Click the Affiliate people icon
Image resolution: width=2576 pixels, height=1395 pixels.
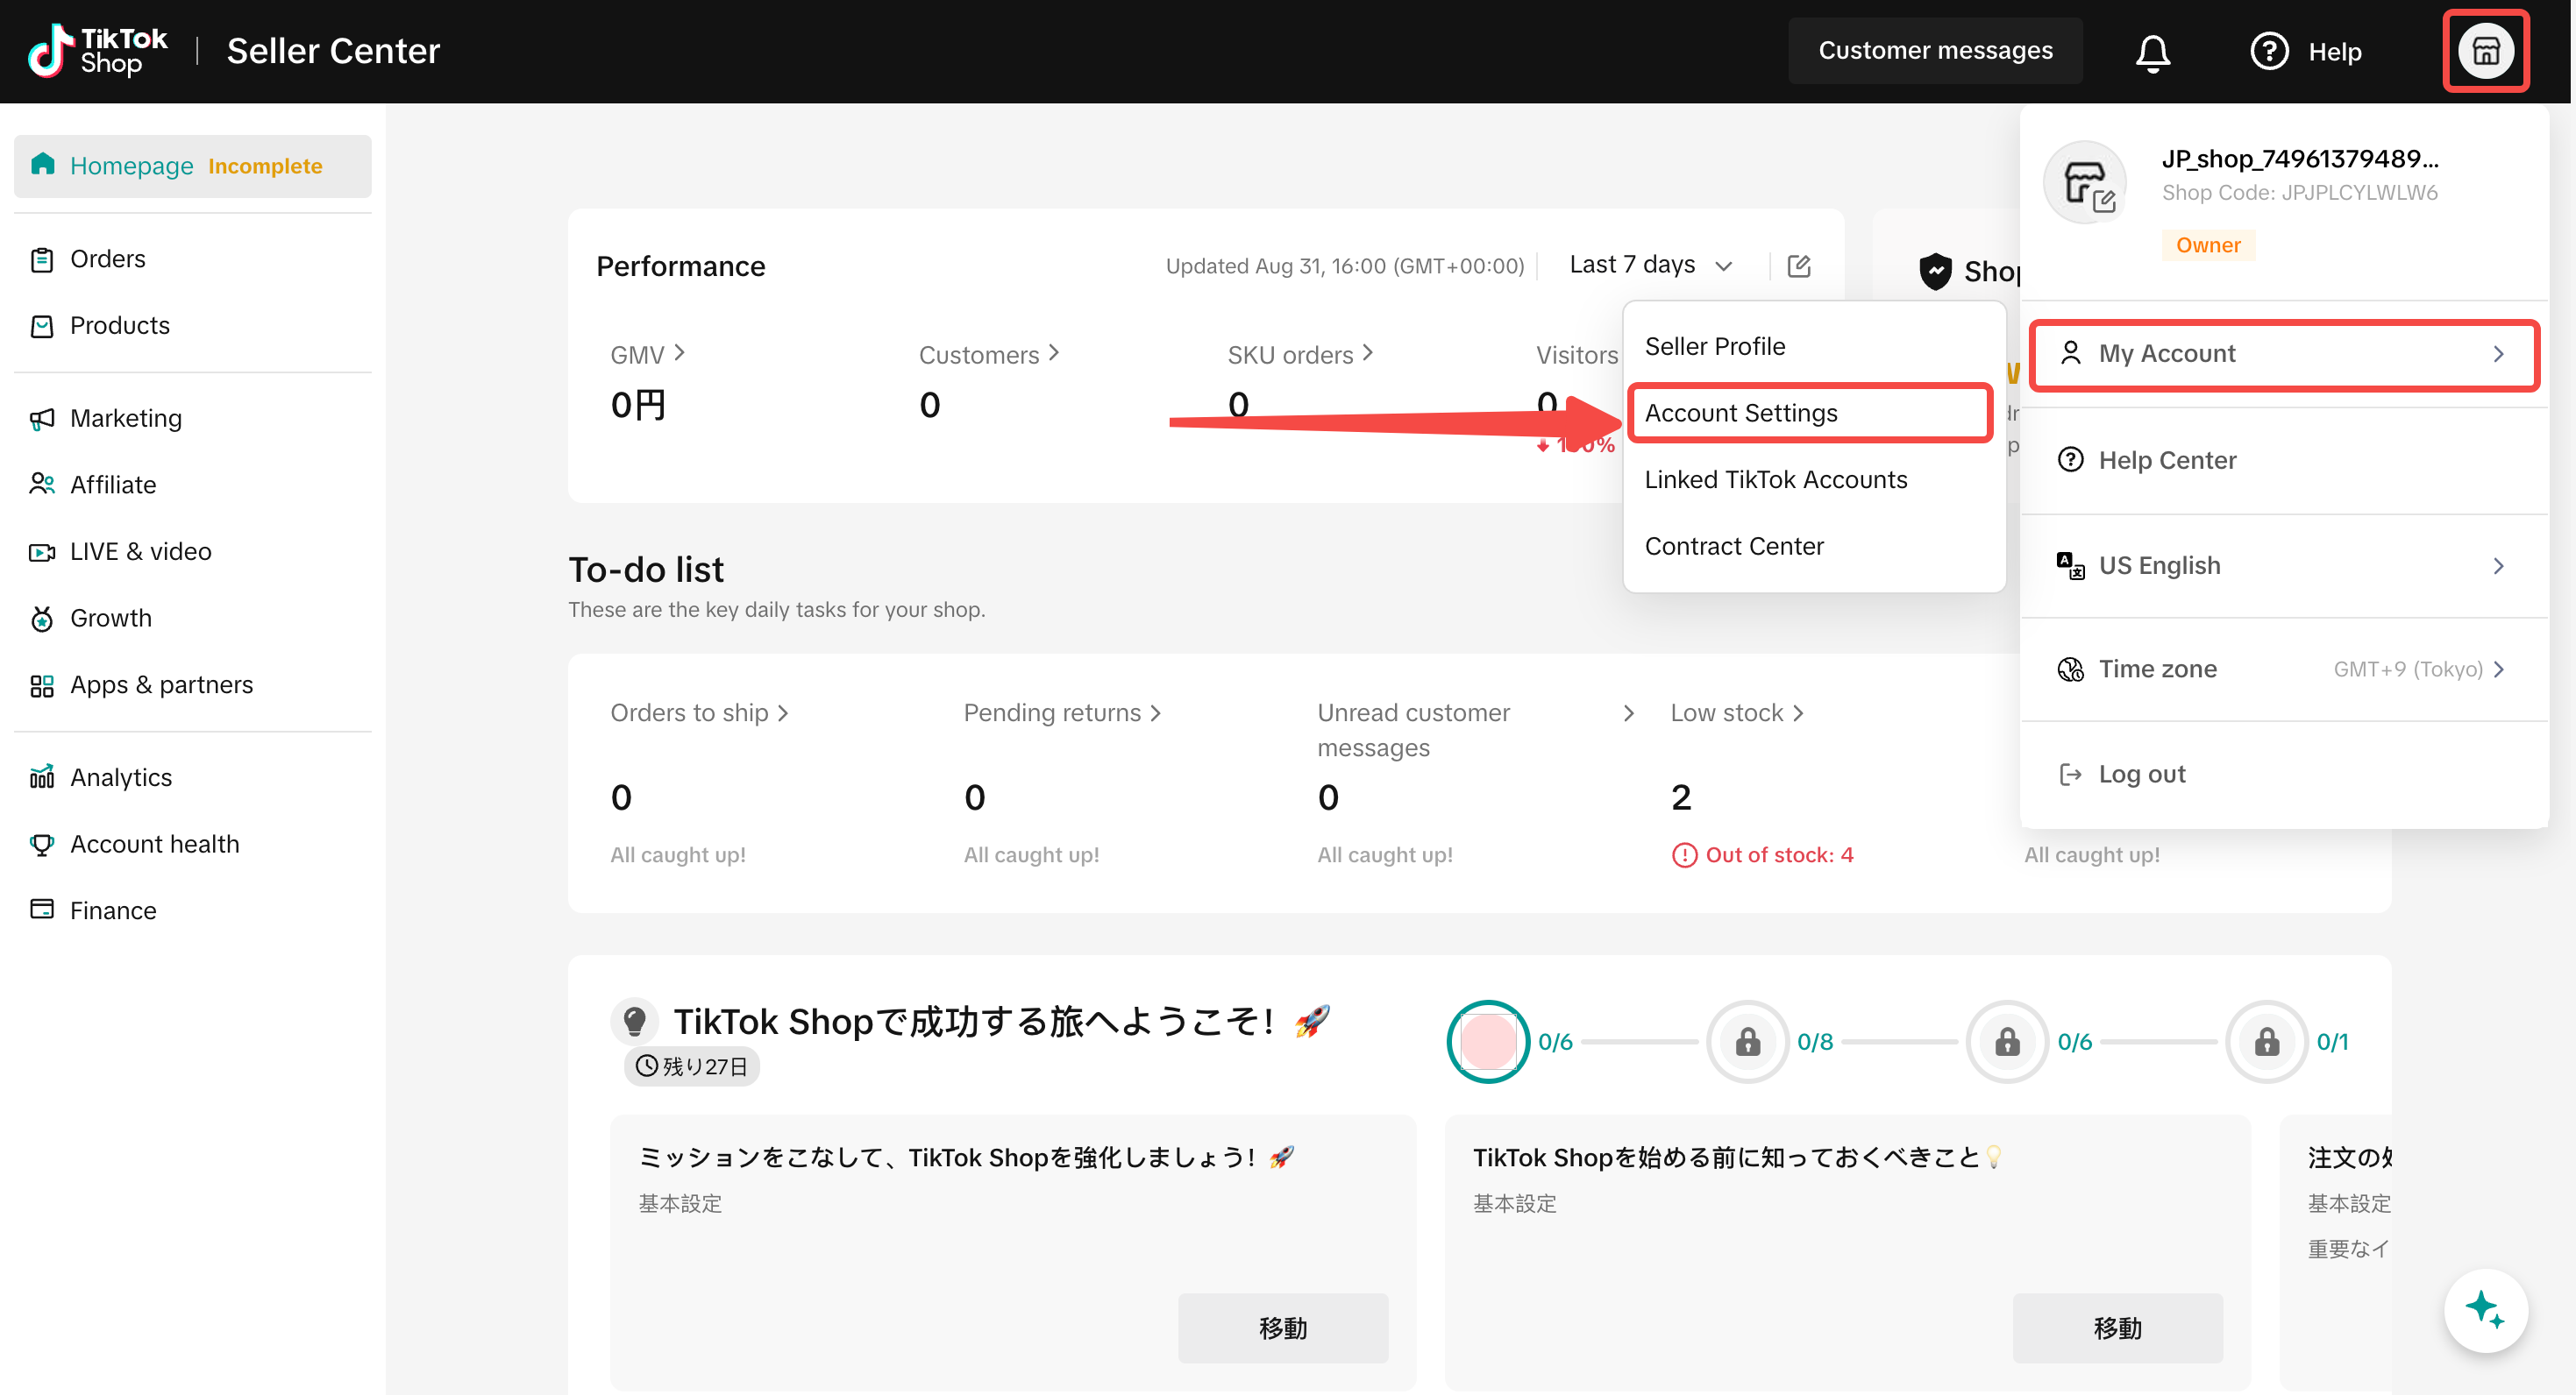(x=42, y=485)
